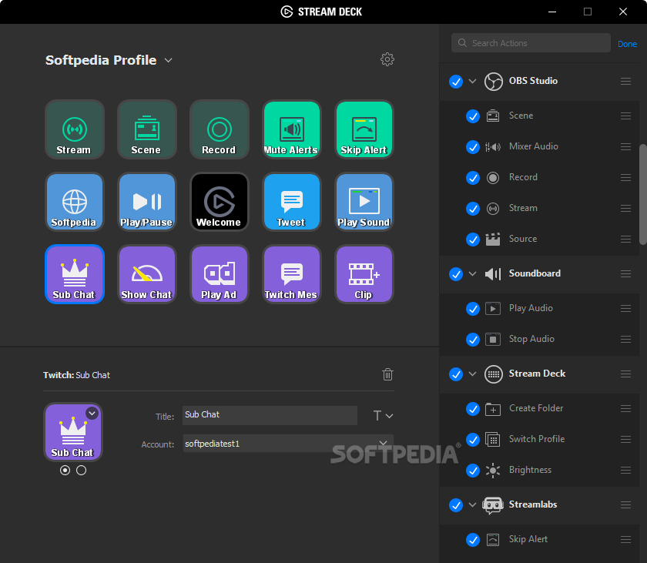
Task: Click the Source clapperboard icon
Action: click(493, 240)
